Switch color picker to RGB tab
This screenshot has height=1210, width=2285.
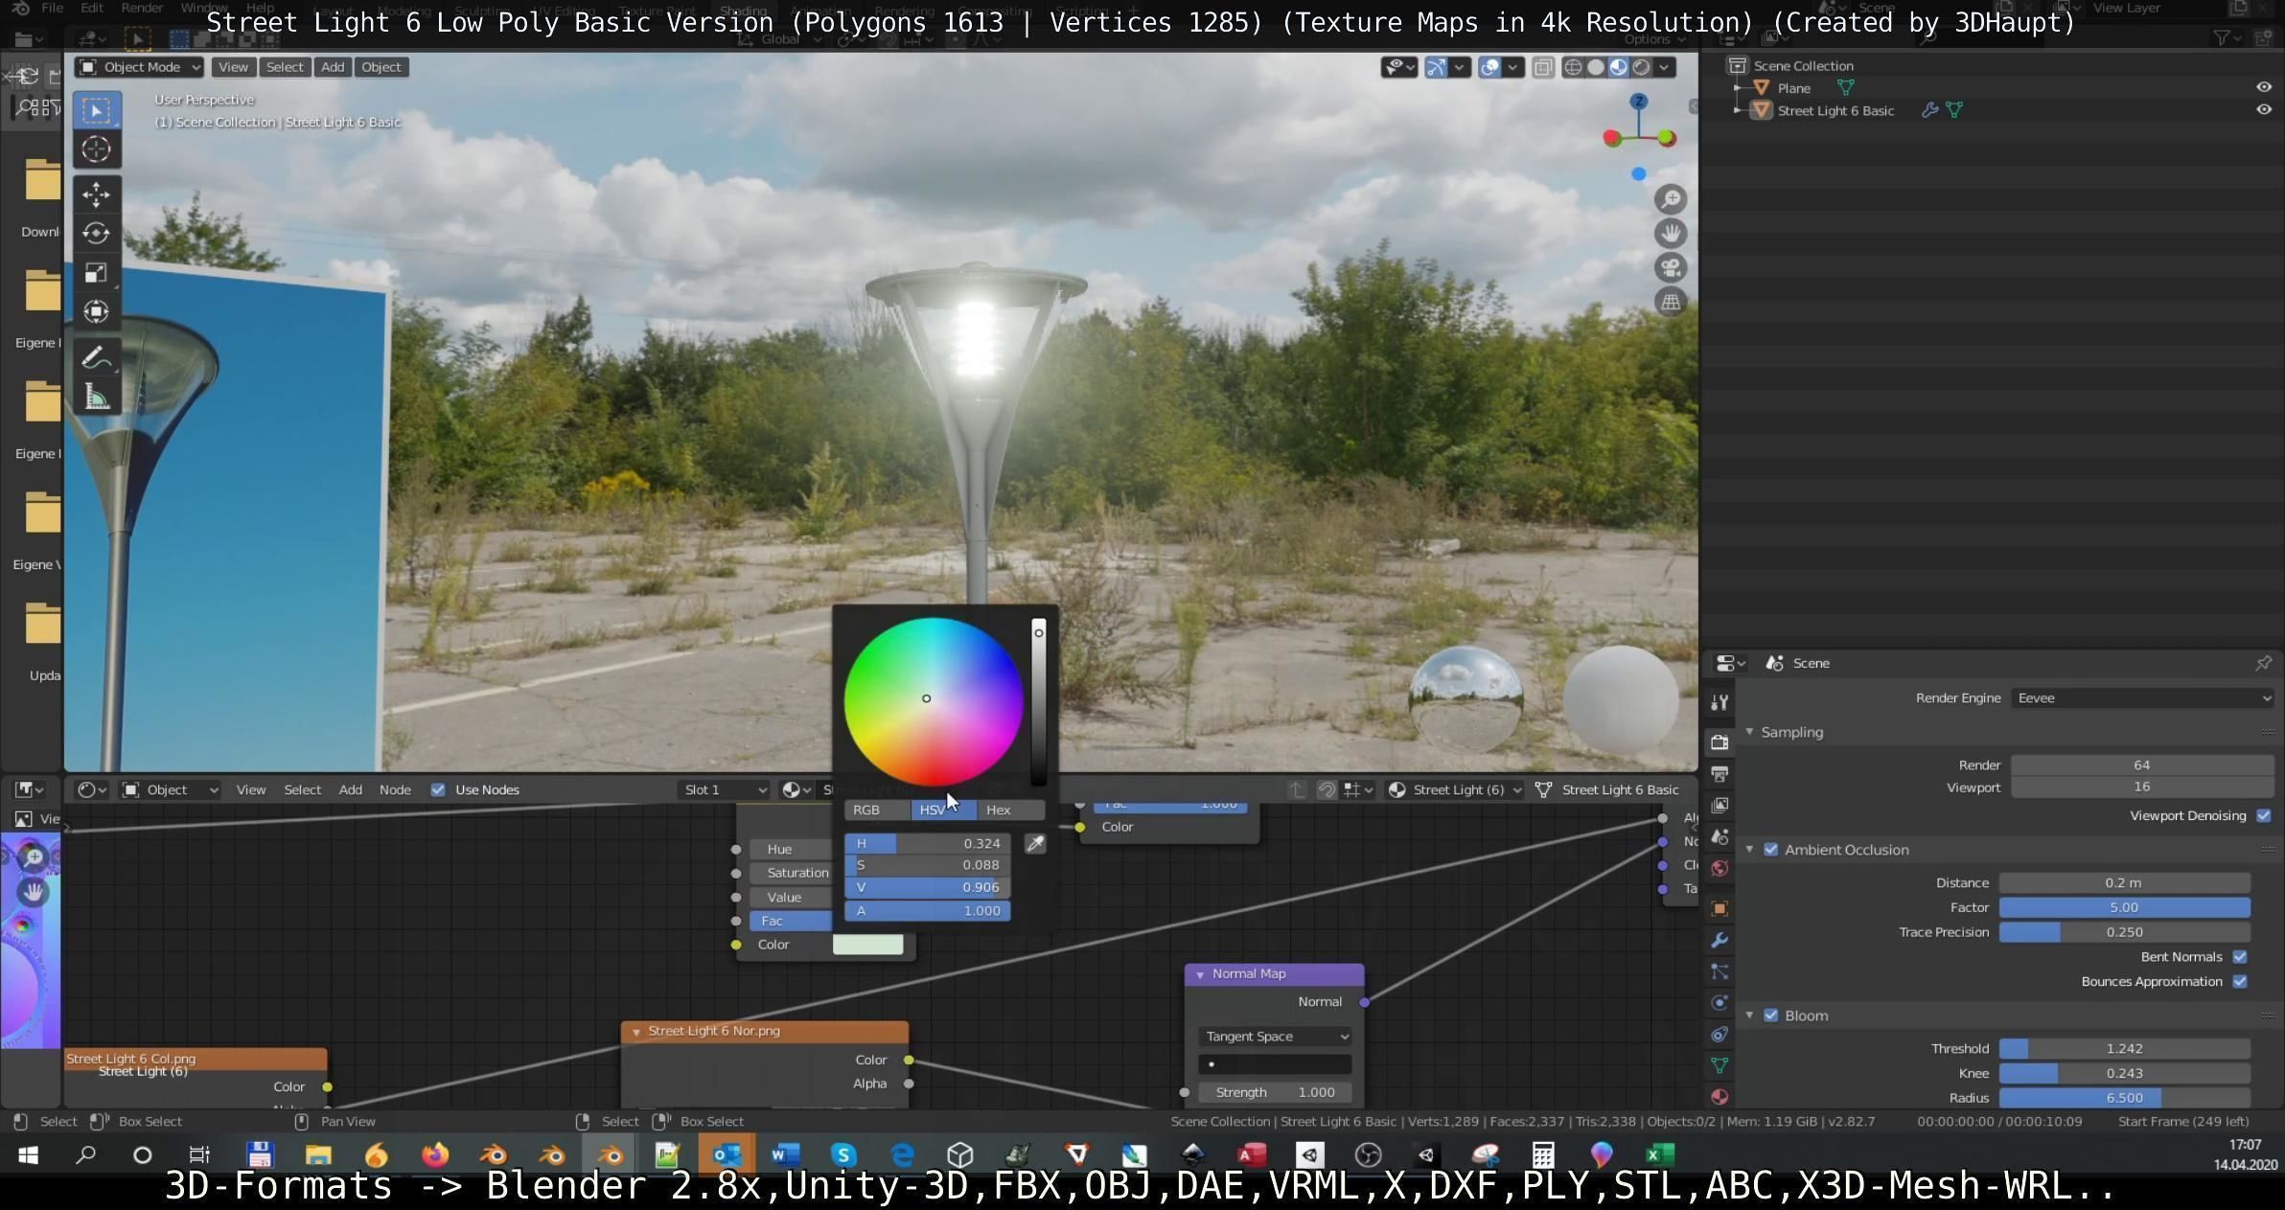(x=866, y=810)
